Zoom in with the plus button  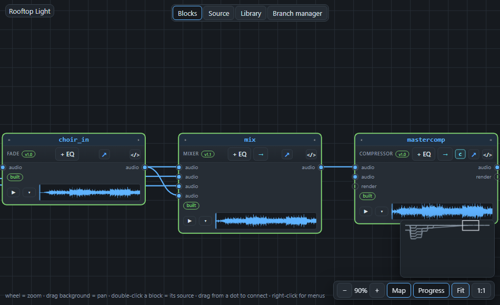[377, 290]
